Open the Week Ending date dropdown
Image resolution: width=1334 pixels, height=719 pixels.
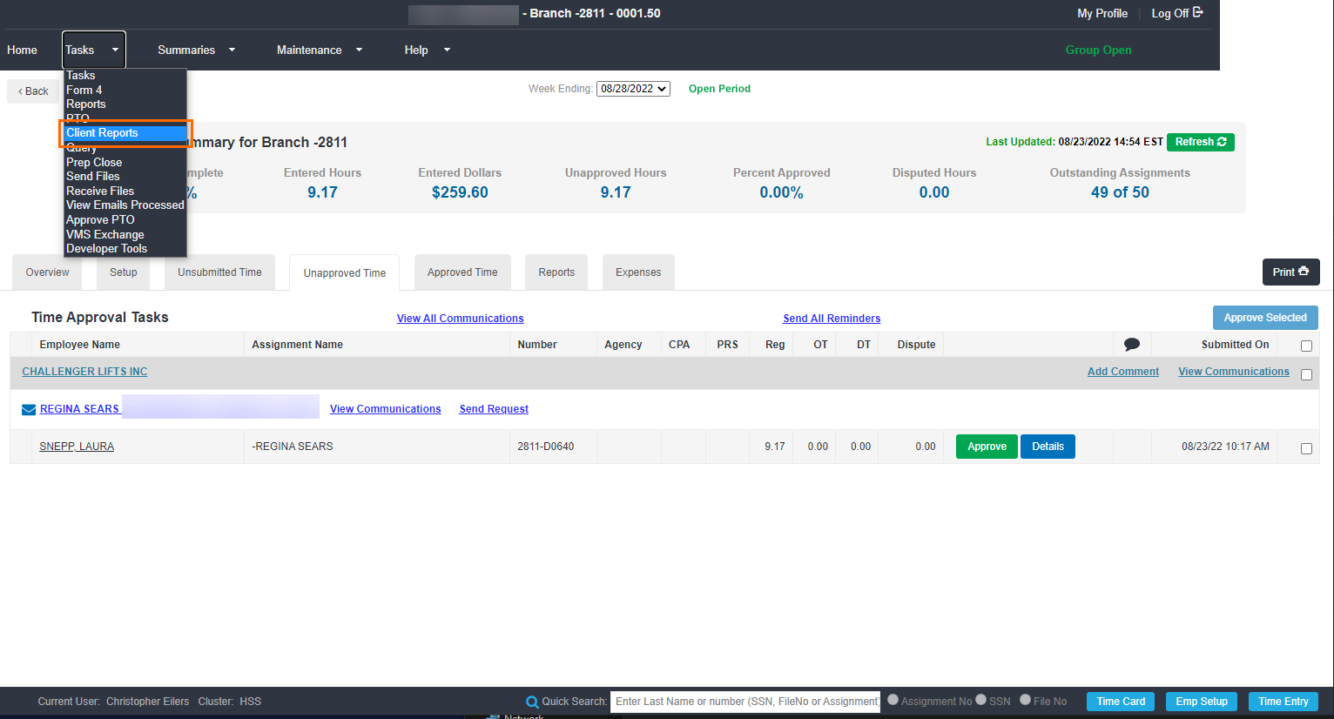[633, 89]
